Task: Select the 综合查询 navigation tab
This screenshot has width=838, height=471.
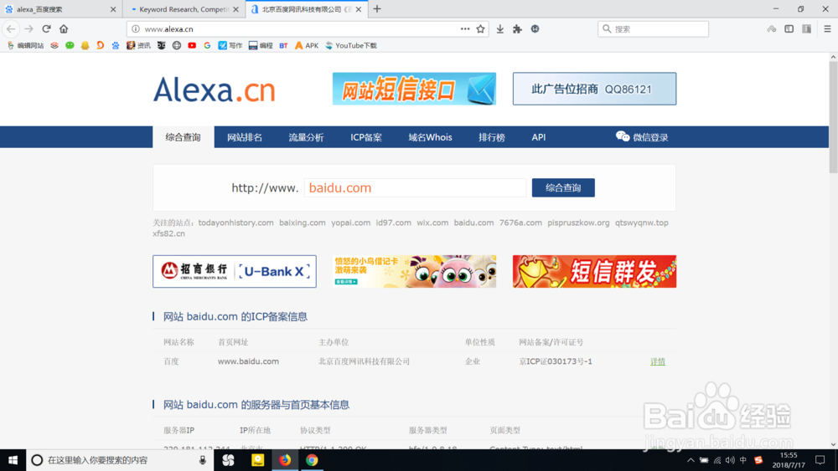Action: (184, 137)
